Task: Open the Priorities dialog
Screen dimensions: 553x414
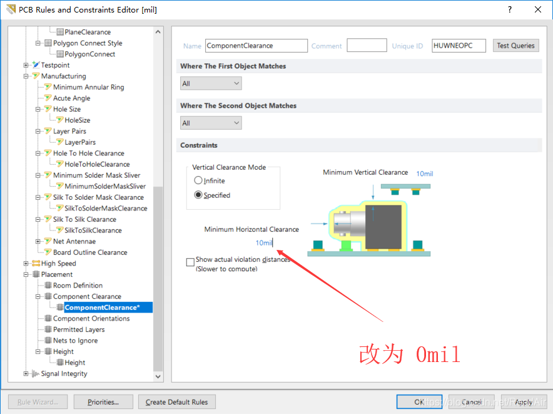Action: [103, 402]
